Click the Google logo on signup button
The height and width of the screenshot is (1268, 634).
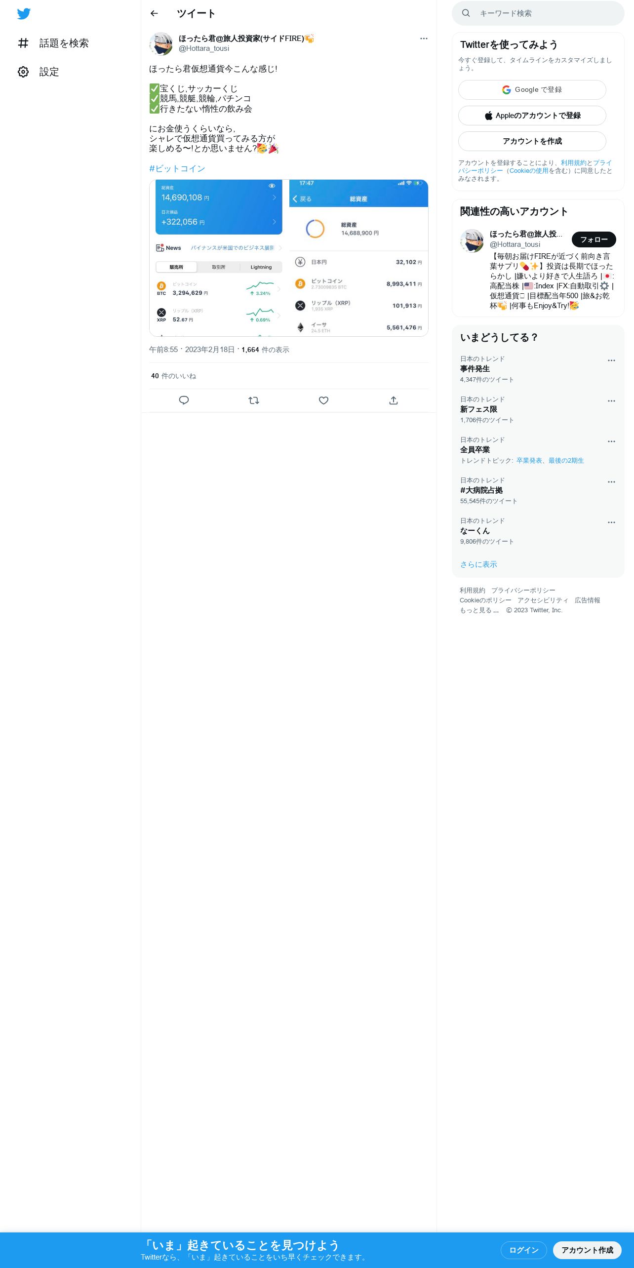coord(507,90)
